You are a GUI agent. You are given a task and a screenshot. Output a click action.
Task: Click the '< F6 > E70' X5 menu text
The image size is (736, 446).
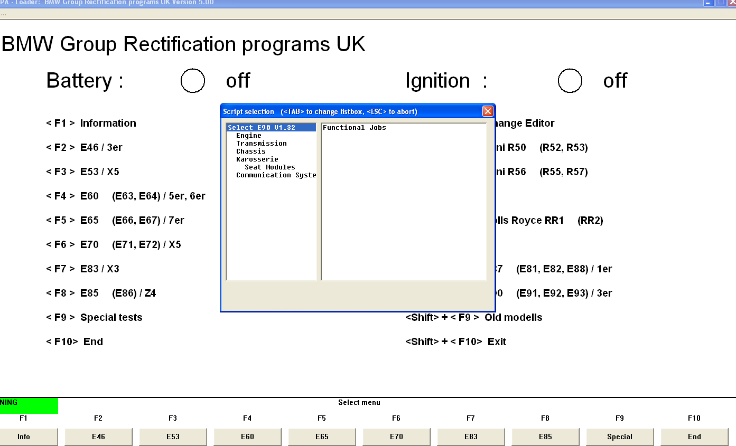point(114,244)
